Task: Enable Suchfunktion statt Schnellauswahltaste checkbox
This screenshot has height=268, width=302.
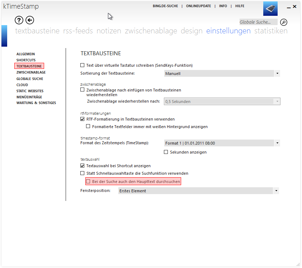Action: 82,173
